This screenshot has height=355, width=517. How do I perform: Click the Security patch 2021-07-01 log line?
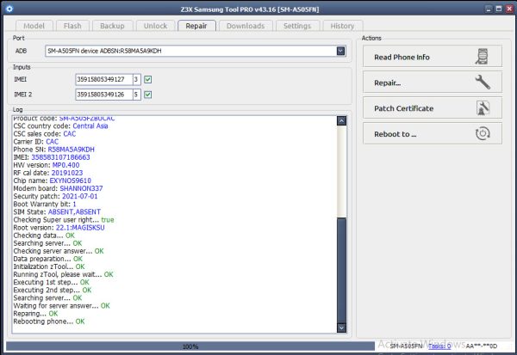pyautogui.click(x=55, y=197)
